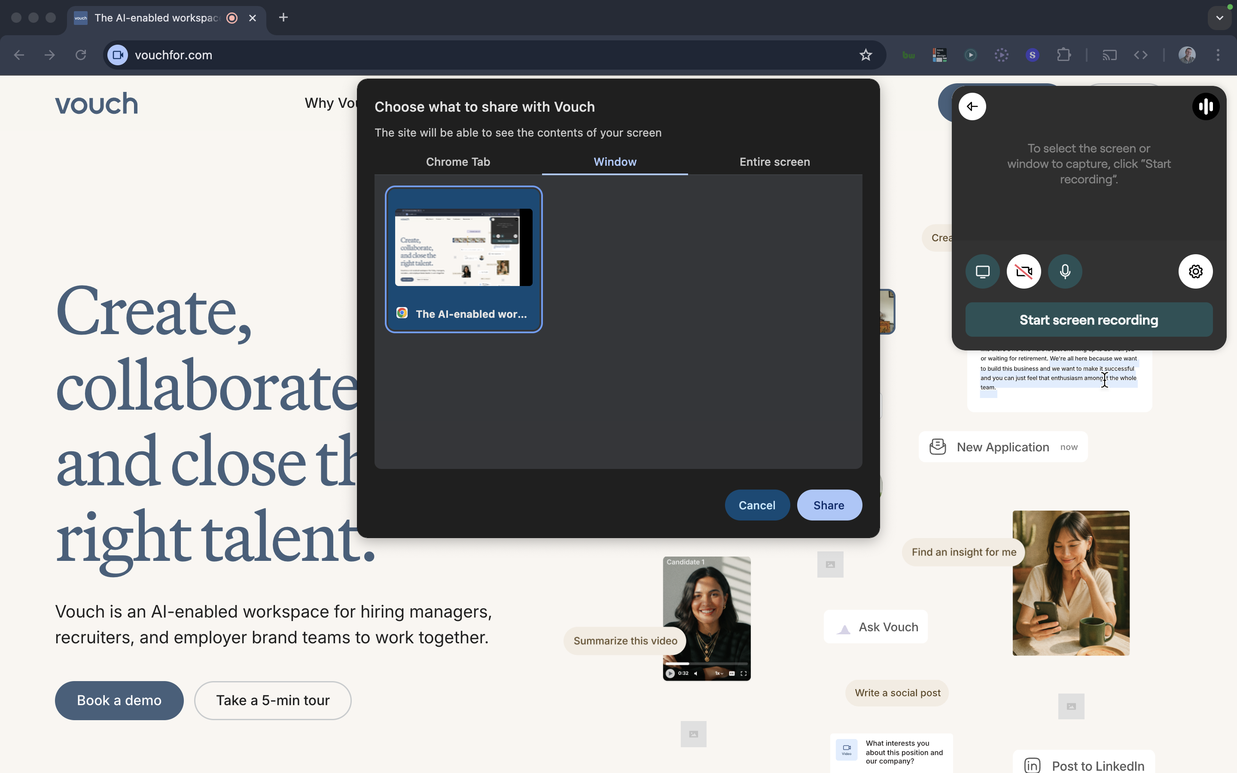This screenshot has height=773, width=1237.
Task: Toggle the camera on in the recorder
Action: 1024,271
